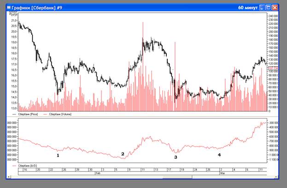Click the Сбербанк [A/D] legend entry
Viewport: 287px width, 188px height.
(x=28, y=166)
